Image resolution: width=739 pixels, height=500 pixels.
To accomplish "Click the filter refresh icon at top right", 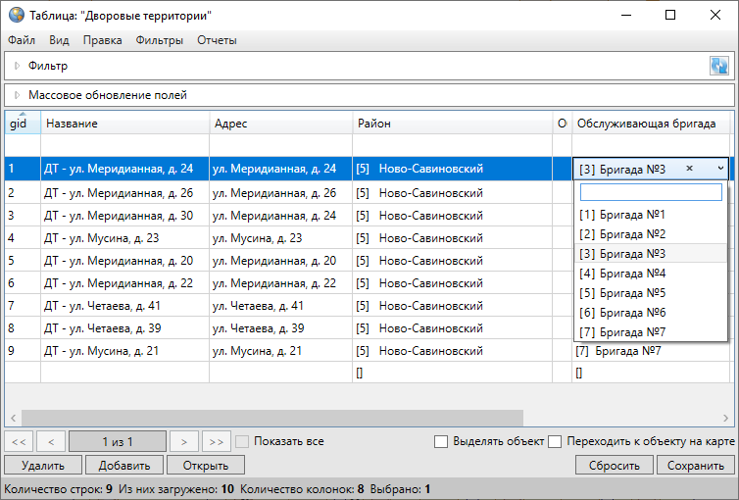I will tap(720, 66).
